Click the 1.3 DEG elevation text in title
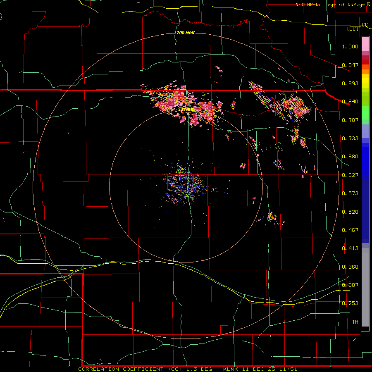The width and height of the screenshot is (372, 372). [x=200, y=369]
